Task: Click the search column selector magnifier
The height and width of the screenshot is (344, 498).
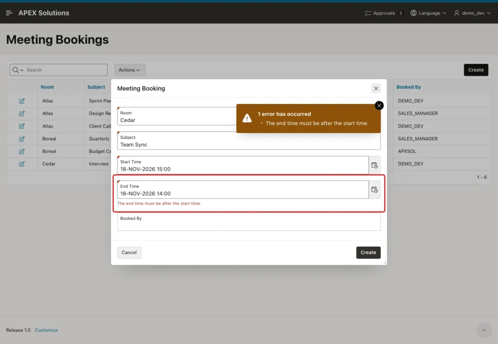Action: click(x=18, y=70)
